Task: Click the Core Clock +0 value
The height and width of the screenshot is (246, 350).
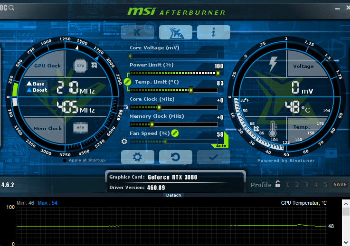Action: (220, 100)
